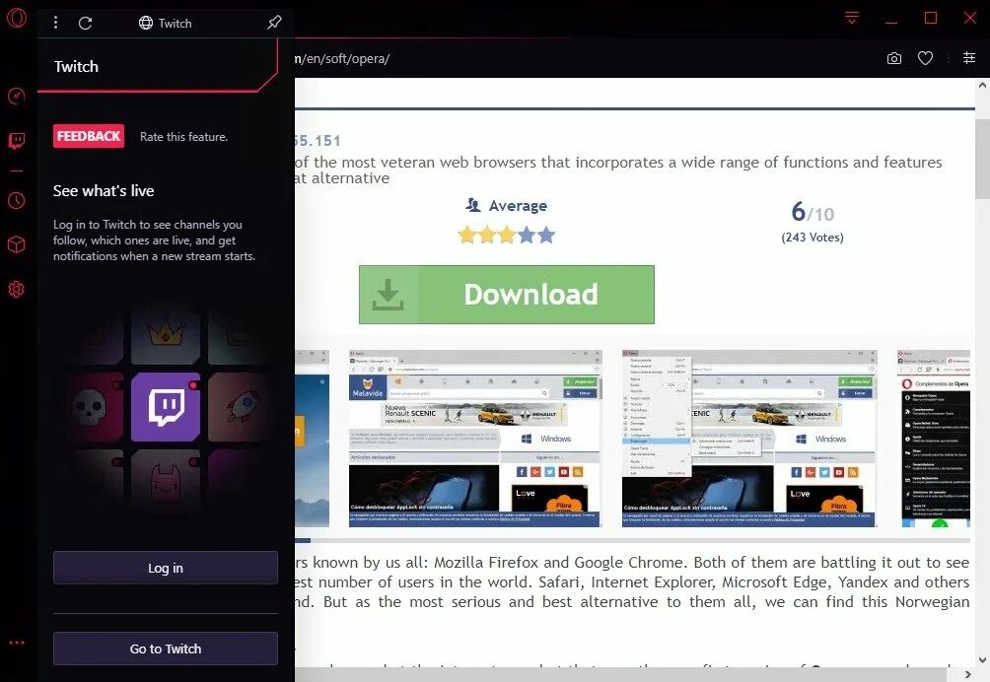The image size is (990, 682).
Task: Open Extensions cube icon in sidebar
Action: coord(17,244)
